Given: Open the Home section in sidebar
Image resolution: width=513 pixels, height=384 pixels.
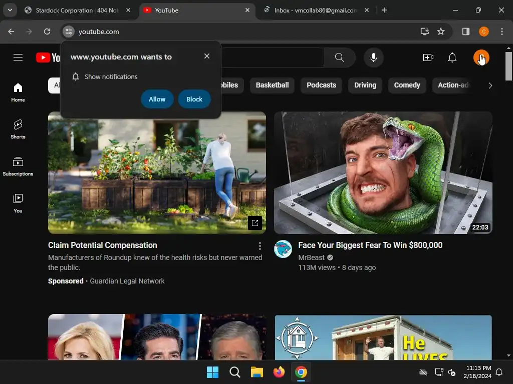Looking at the screenshot, I should coord(18,92).
